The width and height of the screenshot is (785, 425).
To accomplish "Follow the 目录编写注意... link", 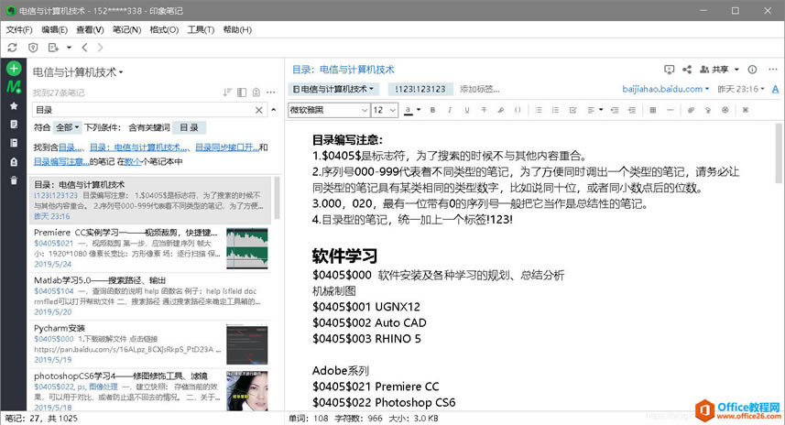I will pos(61,162).
